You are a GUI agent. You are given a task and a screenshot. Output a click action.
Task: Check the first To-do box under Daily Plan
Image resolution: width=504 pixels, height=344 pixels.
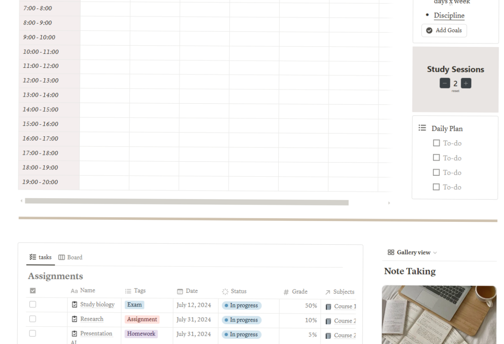pyautogui.click(x=436, y=143)
